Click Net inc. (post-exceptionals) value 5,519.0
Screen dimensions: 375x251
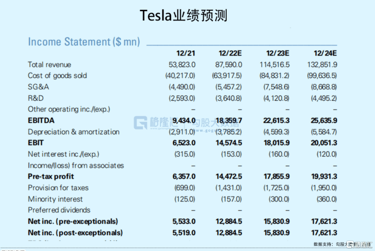point(184,233)
